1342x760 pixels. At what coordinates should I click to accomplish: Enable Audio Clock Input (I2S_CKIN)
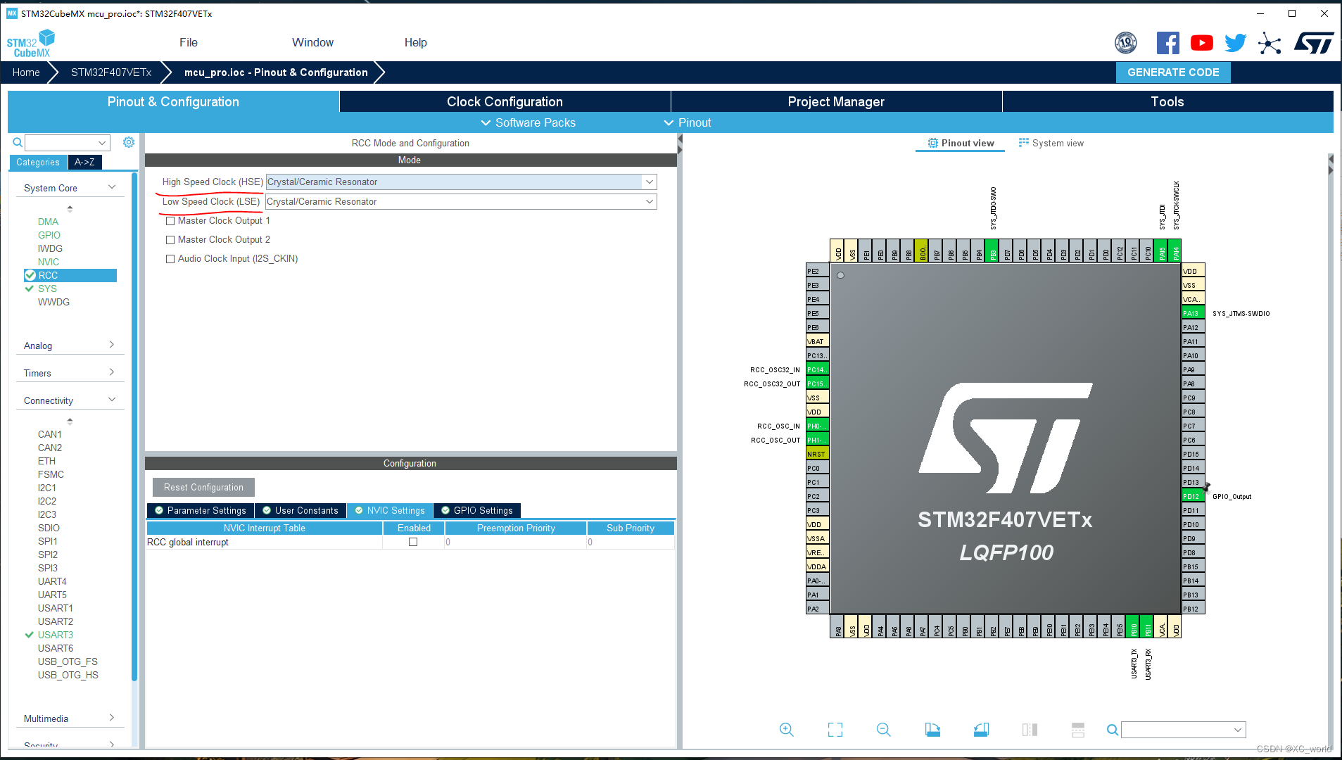click(170, 258)
